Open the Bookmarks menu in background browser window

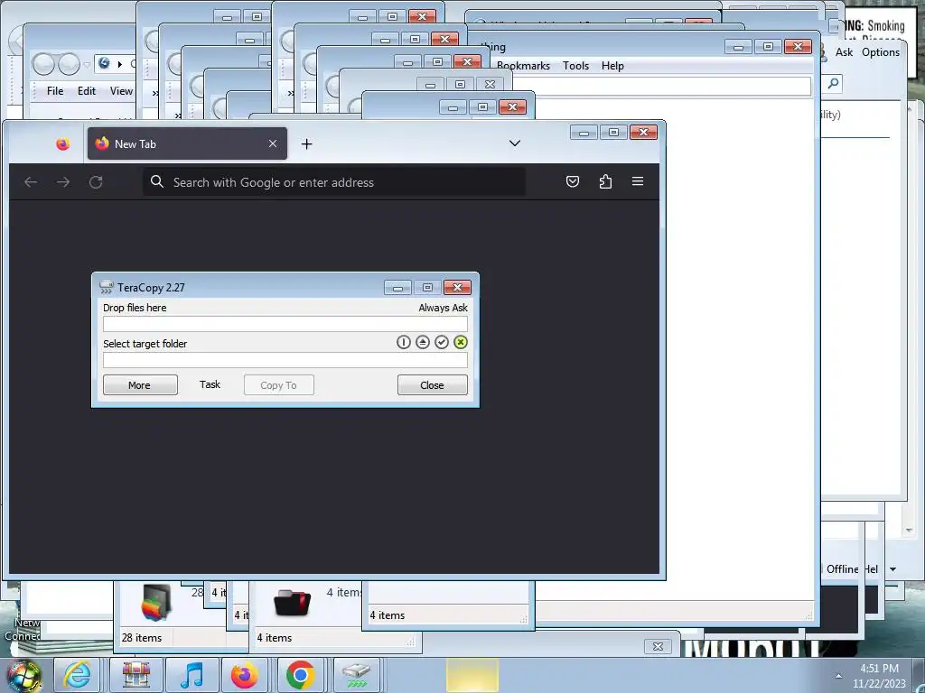[523, 65]
